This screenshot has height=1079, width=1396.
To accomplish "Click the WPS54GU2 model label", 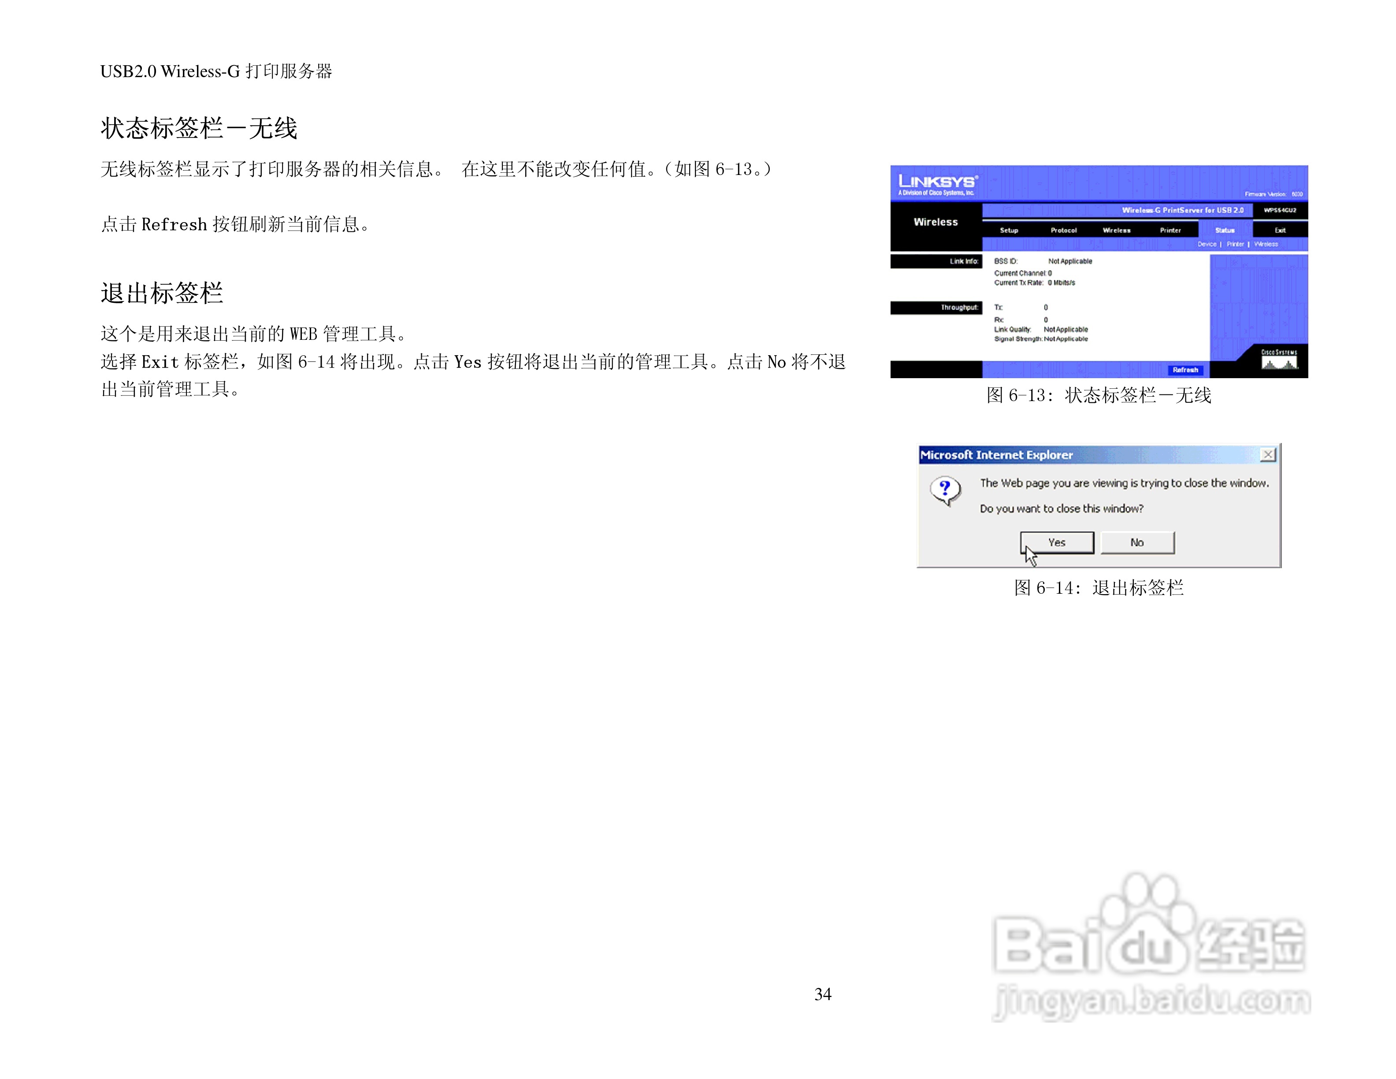I will [1281, 211].
